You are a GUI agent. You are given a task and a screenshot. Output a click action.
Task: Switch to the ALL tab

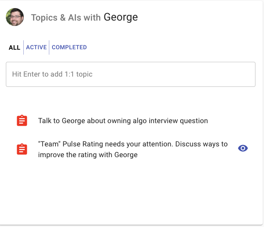coord(14,47)
